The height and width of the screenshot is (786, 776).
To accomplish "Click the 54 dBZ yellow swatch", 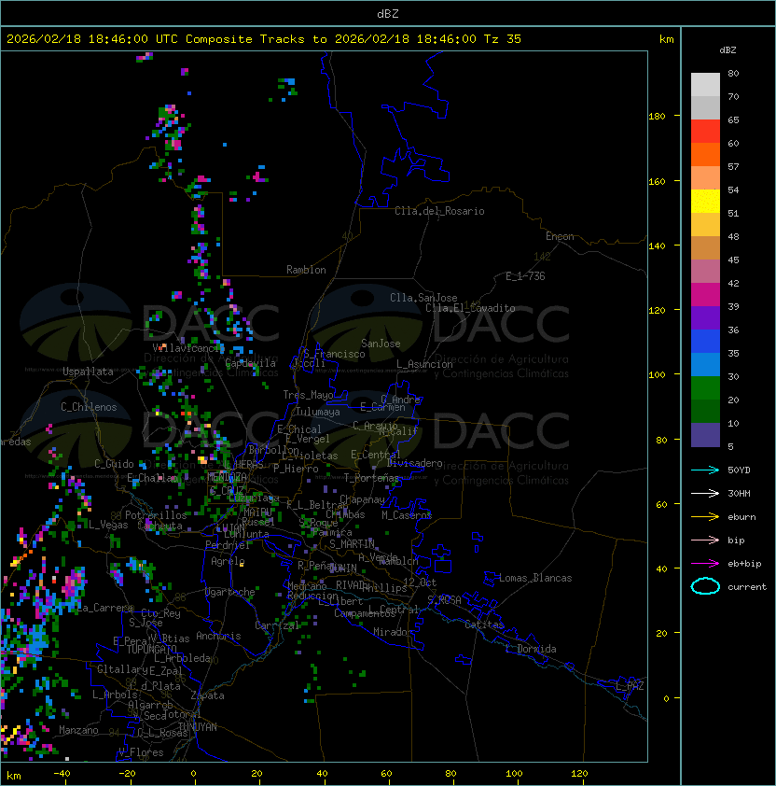I will [705, 201].
